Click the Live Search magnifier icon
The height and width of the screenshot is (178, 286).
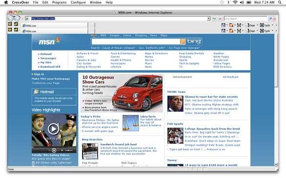270,18
